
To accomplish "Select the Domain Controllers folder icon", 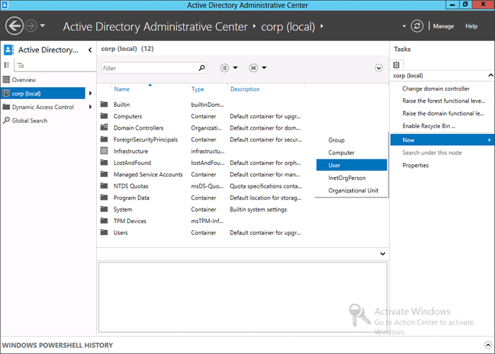I will pyautogui.click(x=104, y=128).
